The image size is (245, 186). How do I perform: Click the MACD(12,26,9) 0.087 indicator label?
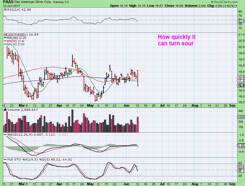(x=26, y=134)
